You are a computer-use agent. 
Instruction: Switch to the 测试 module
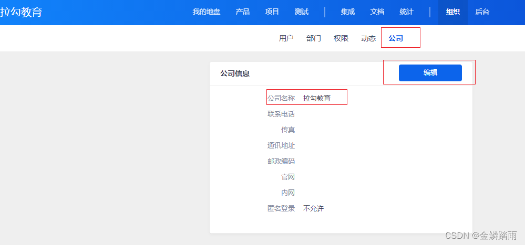(x=301, y=12)
